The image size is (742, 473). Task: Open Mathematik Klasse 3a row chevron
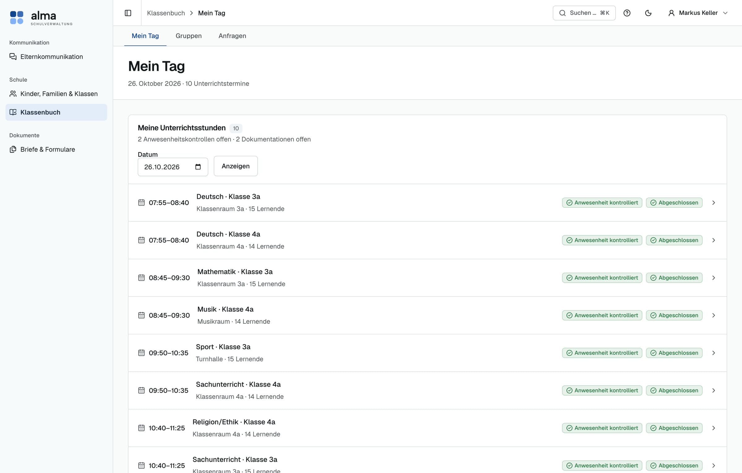[714, 278]
